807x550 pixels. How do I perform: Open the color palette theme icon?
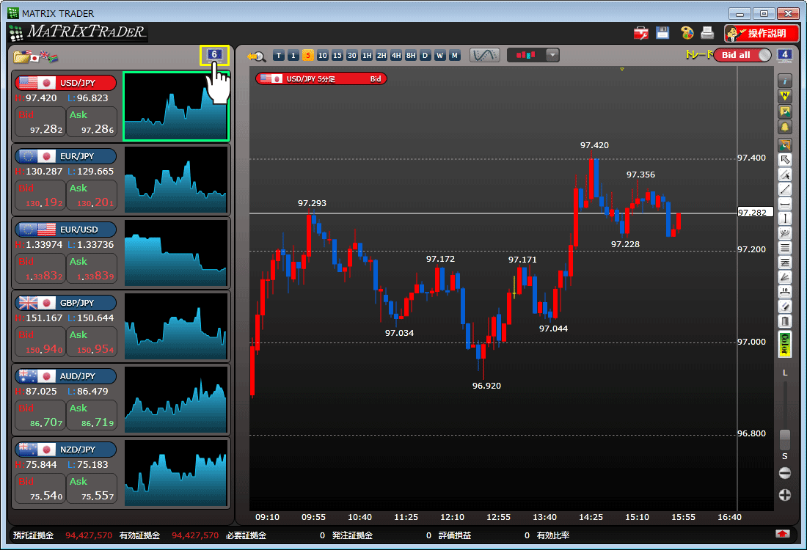click(687, 33)
